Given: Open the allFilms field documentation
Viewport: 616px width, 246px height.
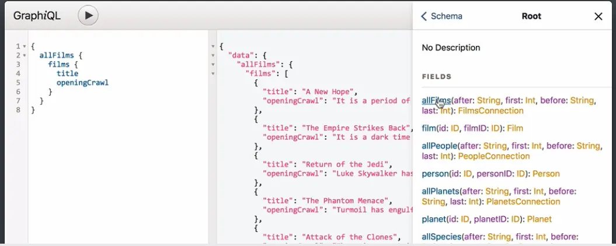Looking at the screenshot, I should click(x=436, y=100).
